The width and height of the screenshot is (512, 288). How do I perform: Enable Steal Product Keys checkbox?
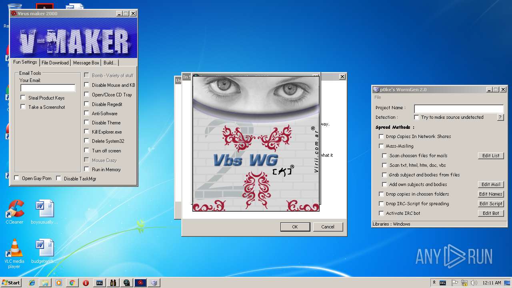pyautogui.click(x=23, y=98)
